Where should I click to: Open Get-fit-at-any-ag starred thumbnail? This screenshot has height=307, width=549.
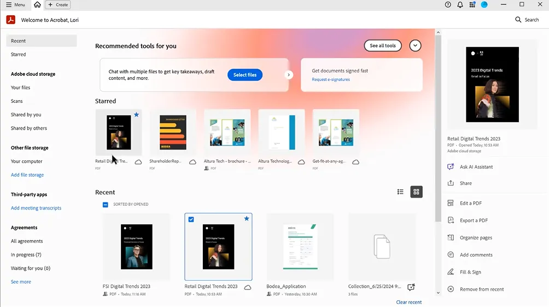tap(336, 132)
